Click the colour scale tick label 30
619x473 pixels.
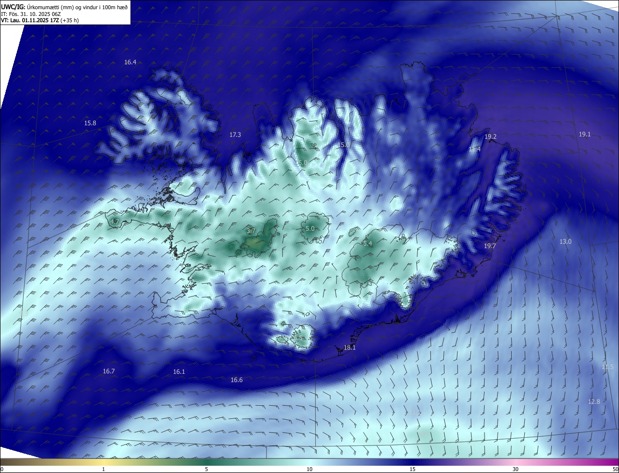[x=516, y=469]
